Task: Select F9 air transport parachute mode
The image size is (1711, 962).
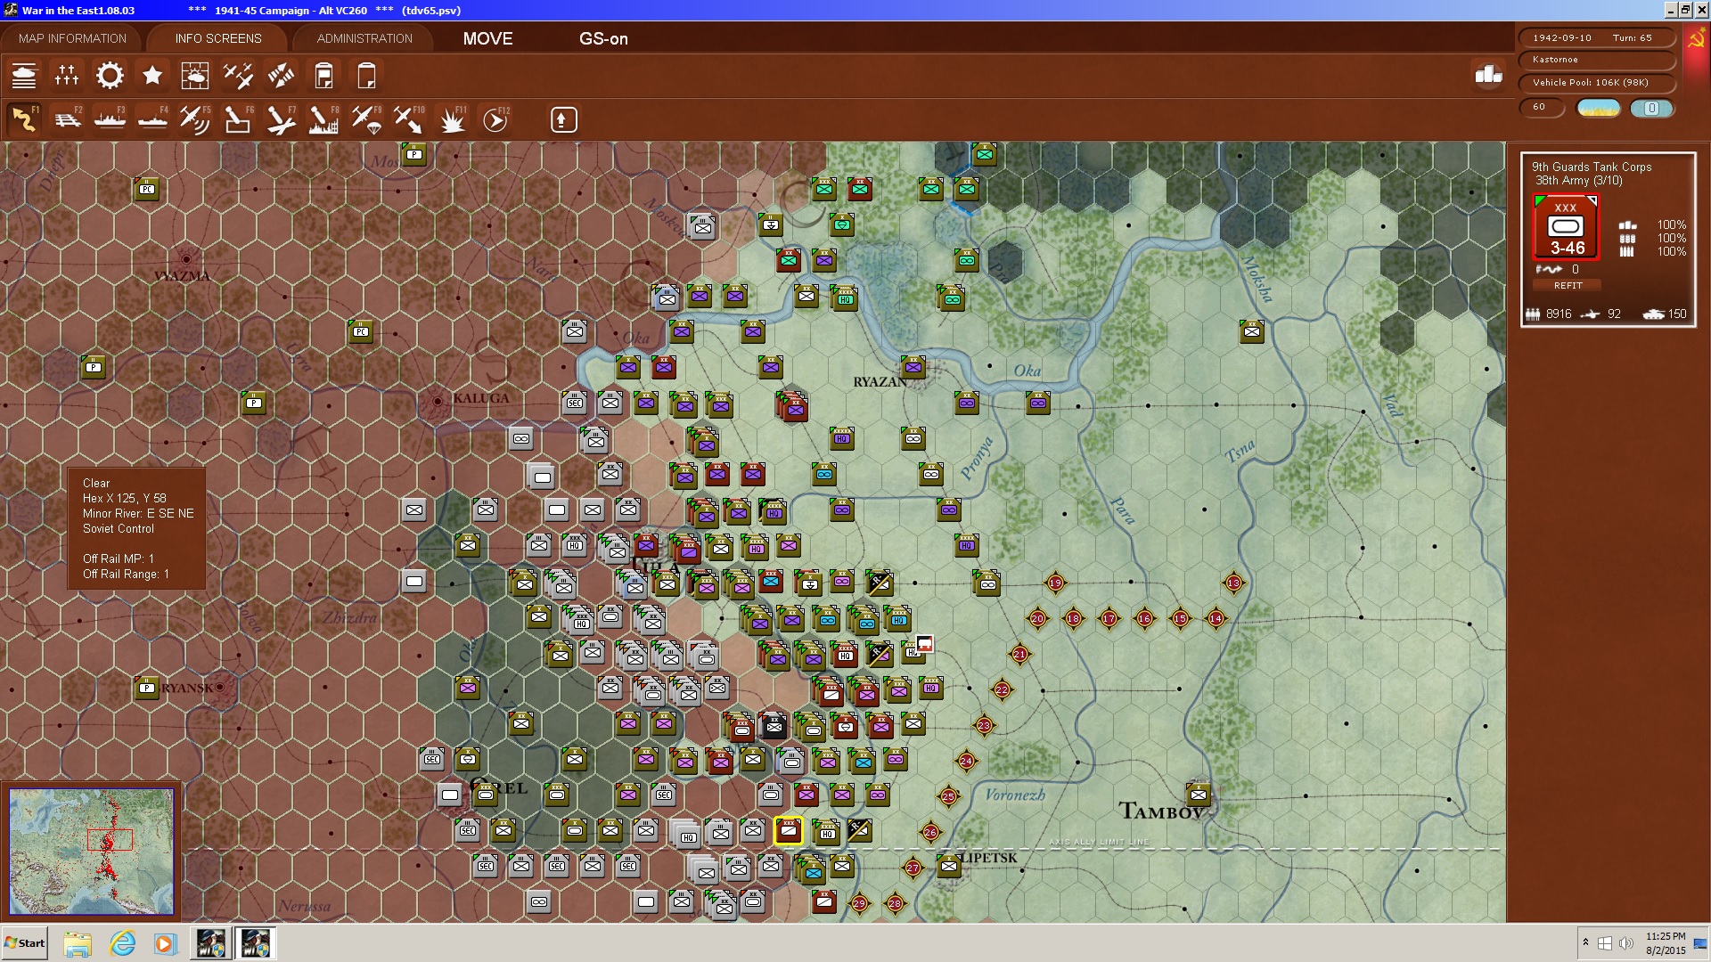Action: pos(366,119)
